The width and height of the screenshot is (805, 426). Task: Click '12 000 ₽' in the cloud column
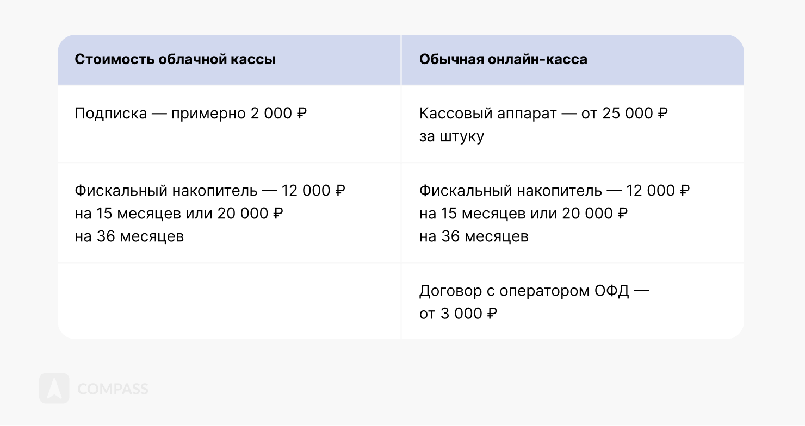[x=313, y=191]
